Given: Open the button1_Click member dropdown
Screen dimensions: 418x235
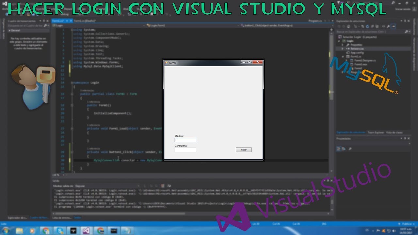Looking at the screenshot, I should point(286,25).
